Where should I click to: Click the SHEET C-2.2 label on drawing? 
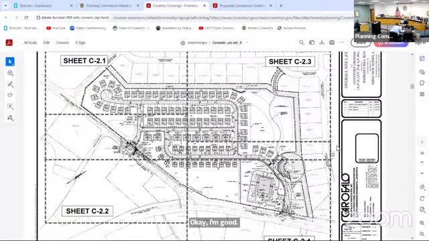[x=87, y=212]
